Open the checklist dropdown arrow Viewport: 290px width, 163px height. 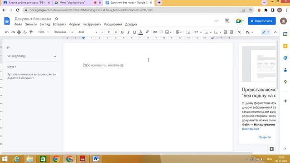(x=201, y=32)
